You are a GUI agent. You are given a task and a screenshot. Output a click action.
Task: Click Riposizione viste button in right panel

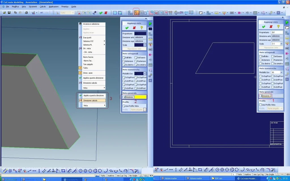(271, 48)
